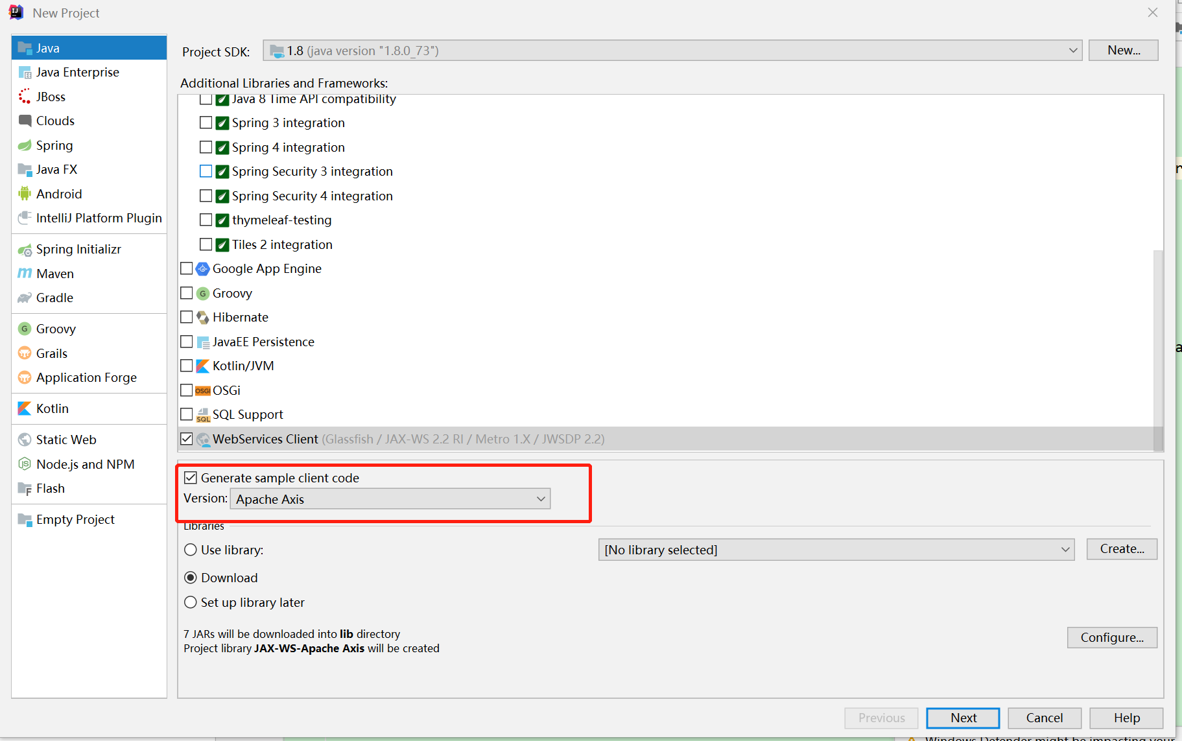Check the Tiles 2 integration checkbox
This screenshot has height=741, width=1182.
[206, 244]
